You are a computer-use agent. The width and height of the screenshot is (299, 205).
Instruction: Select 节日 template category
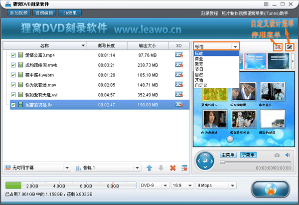click(x=216, y=69)
